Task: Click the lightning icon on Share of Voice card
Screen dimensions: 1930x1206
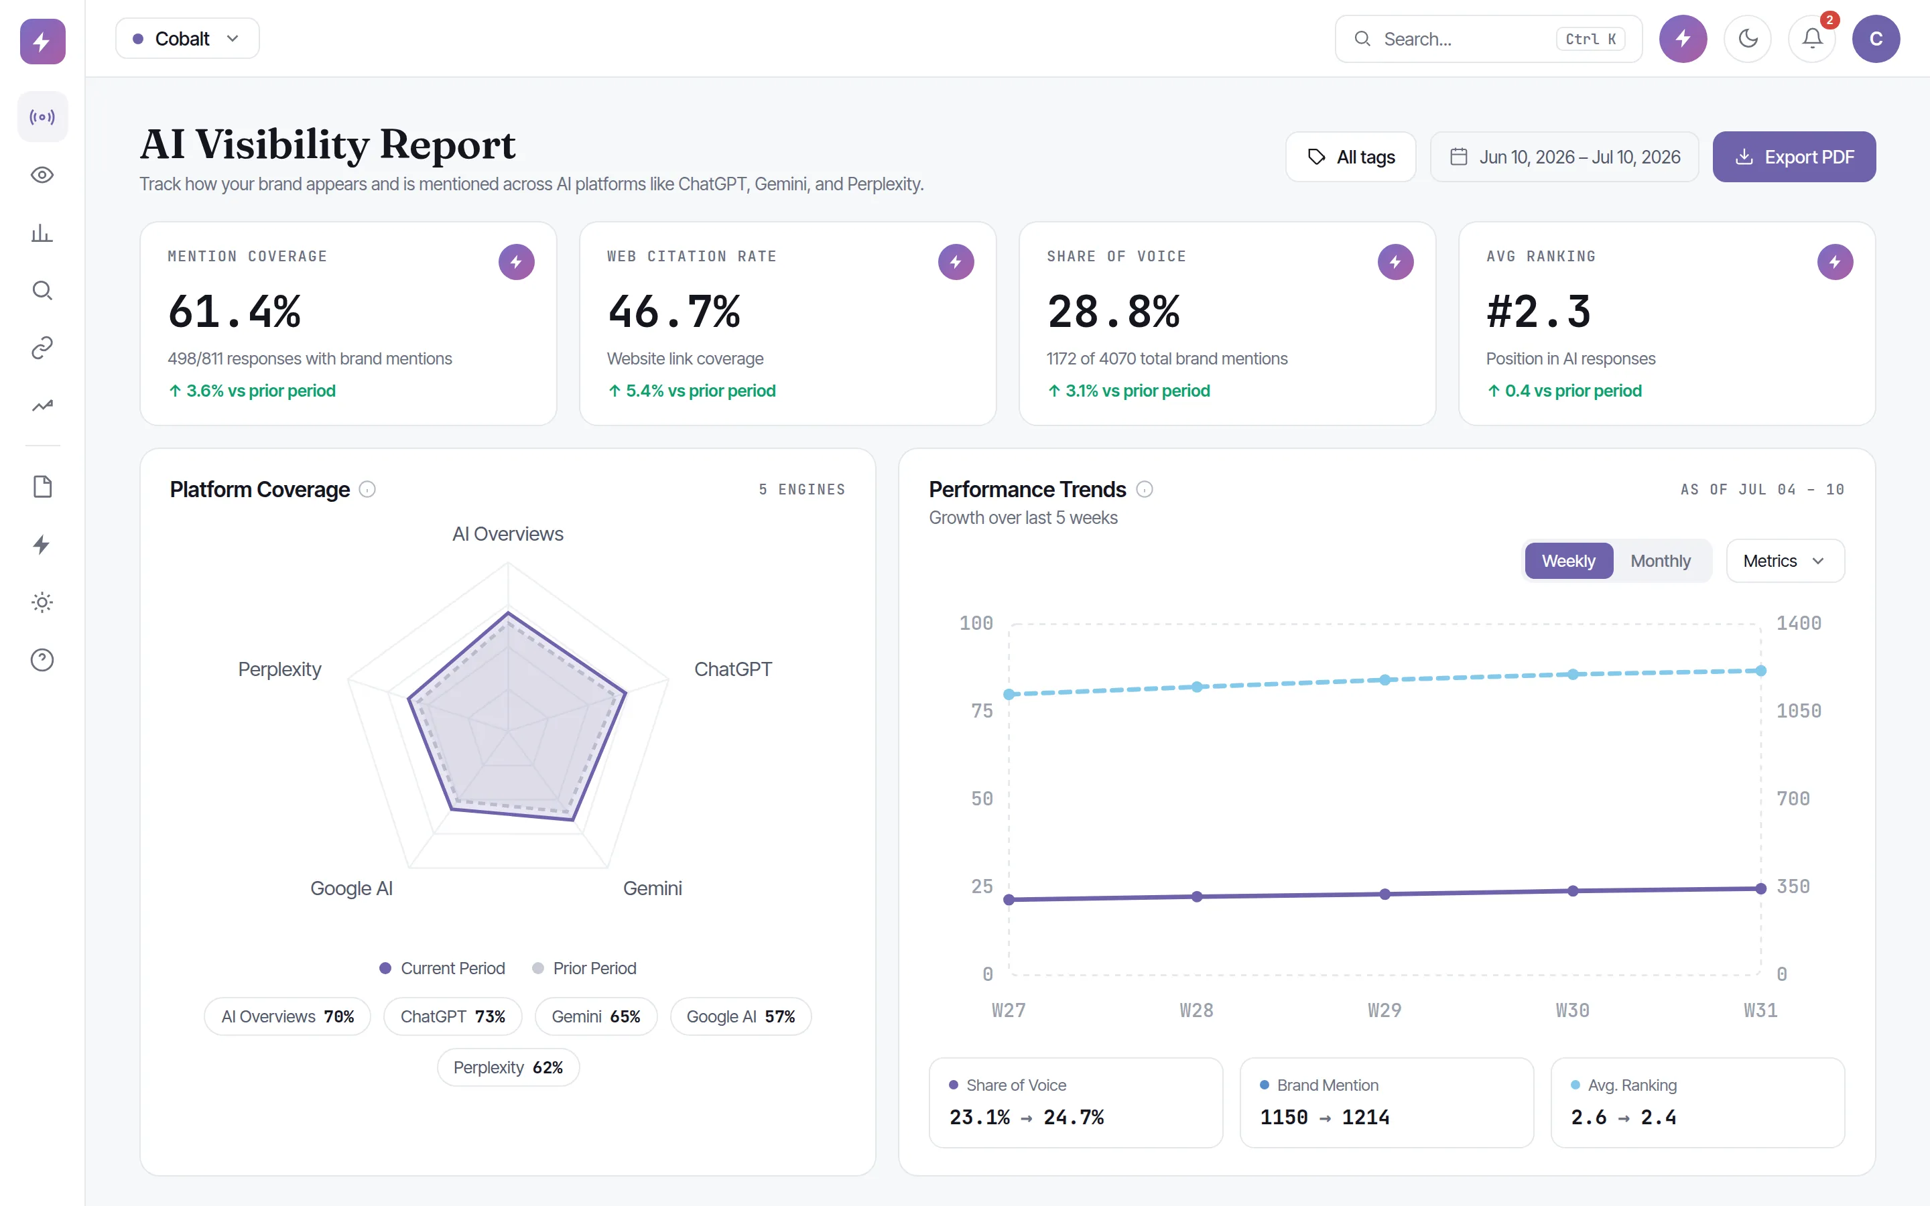Action: pyautogui.click(x=1395, y=261)
